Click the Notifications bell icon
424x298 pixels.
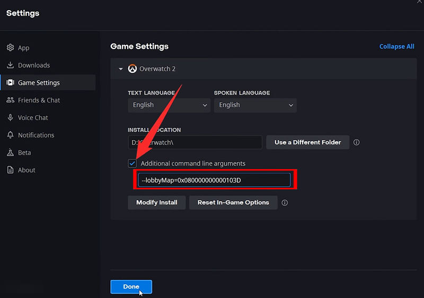10,135
